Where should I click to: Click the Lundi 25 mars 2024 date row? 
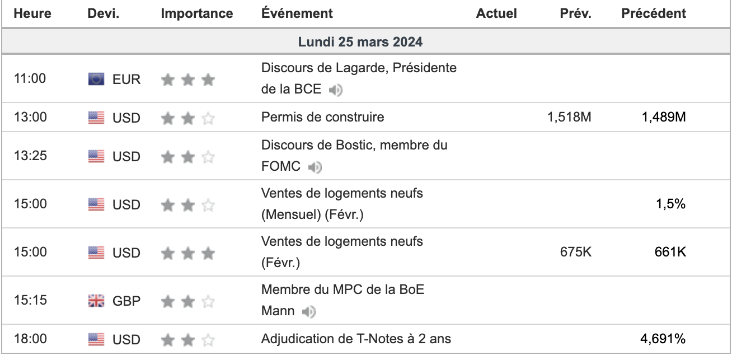(366, 41)
